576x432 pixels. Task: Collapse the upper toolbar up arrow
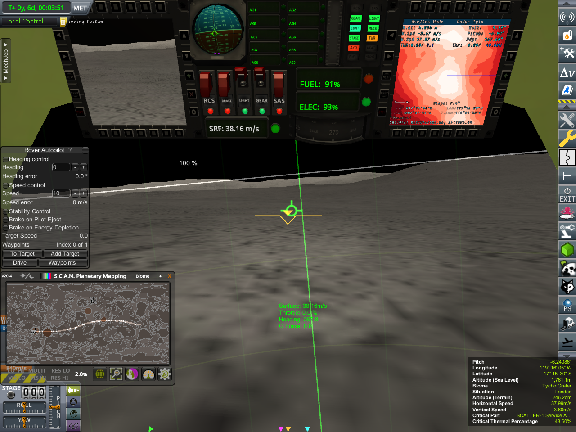(x=567, y=4)
